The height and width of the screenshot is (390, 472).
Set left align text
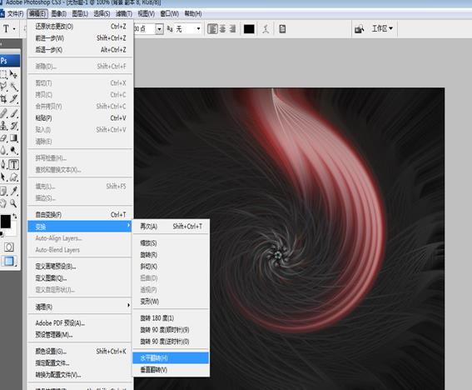click(212, 29)
